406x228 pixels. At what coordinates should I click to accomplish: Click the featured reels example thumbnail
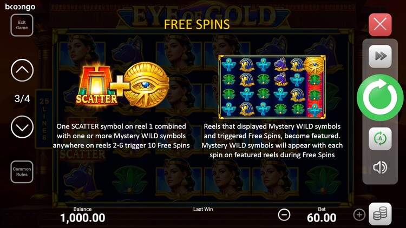tap(272, 87)
